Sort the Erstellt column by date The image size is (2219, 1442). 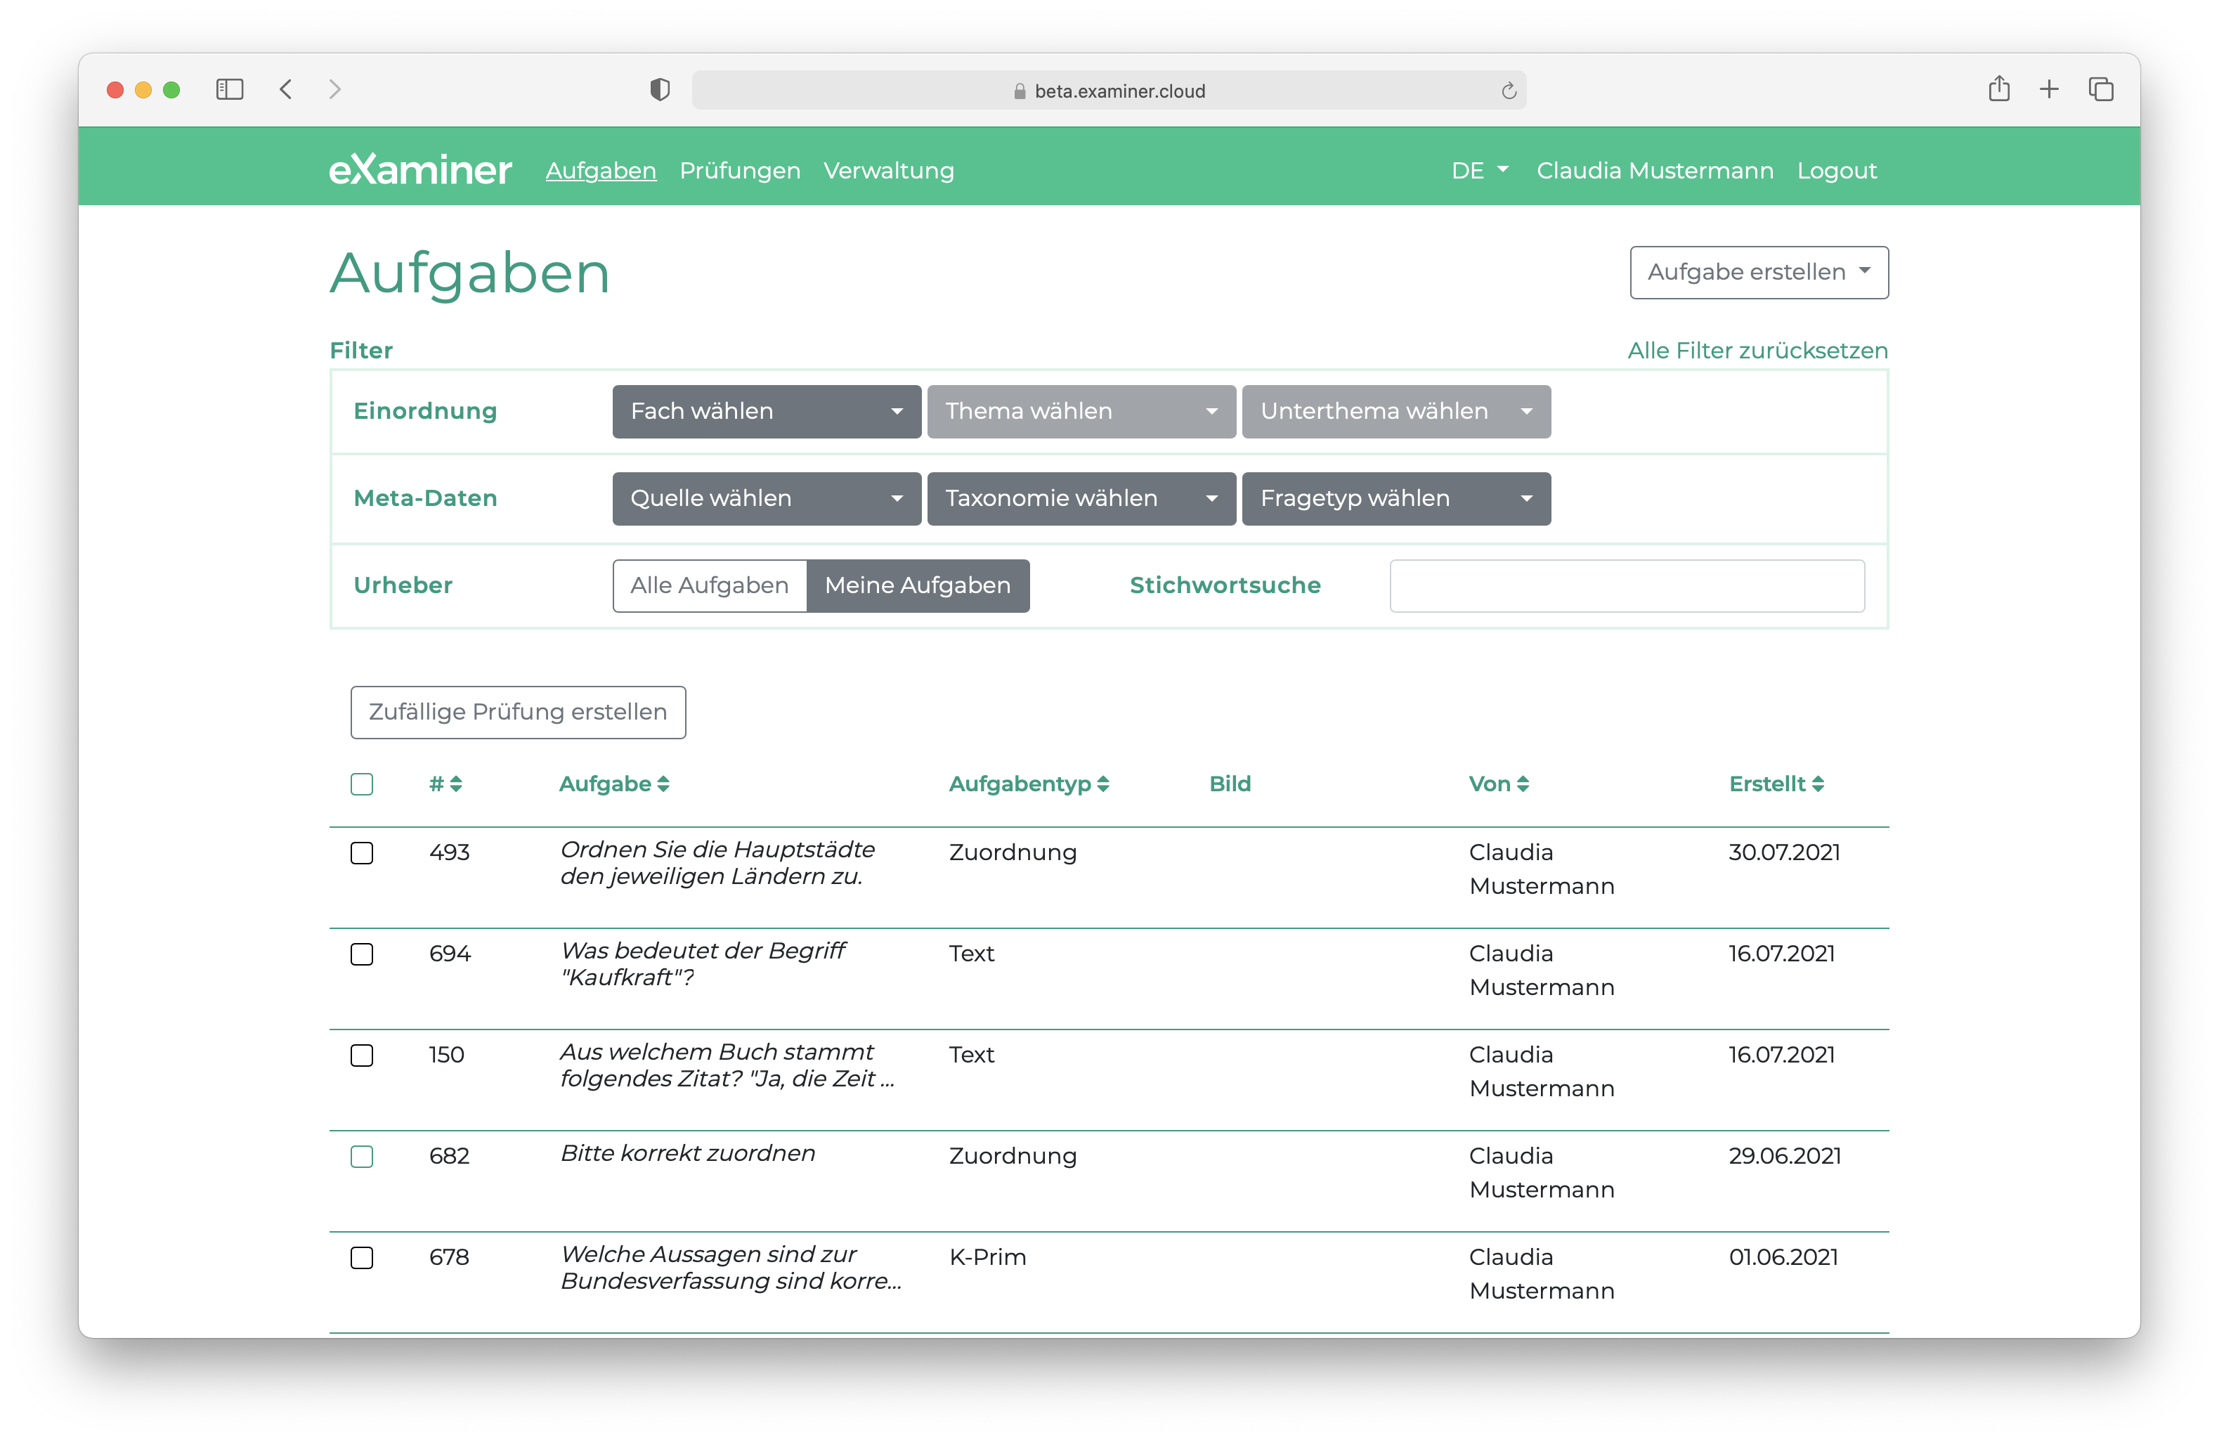(x=1817, y=784)
